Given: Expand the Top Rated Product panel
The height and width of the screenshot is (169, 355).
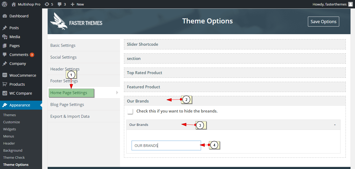Looking at the screenshot, I should (x=235, y=73).
